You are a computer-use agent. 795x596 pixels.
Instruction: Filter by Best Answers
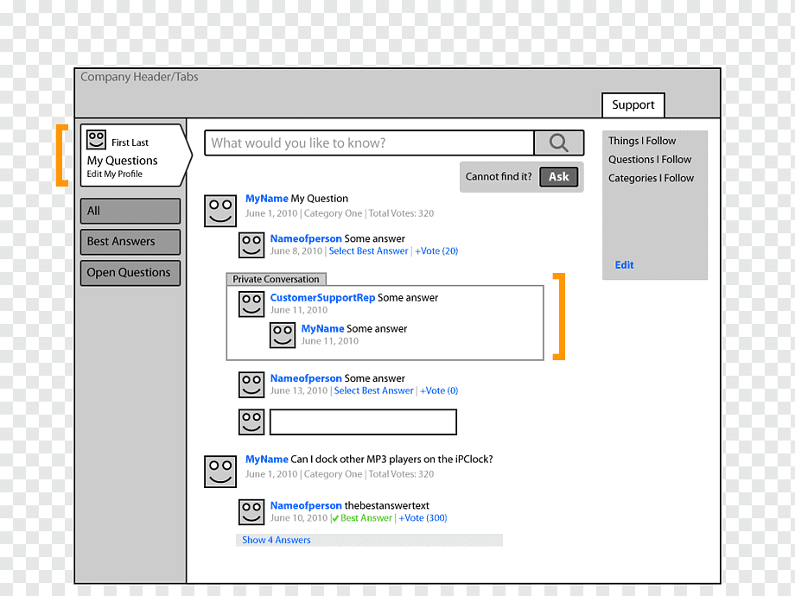[x=130, y=242]
